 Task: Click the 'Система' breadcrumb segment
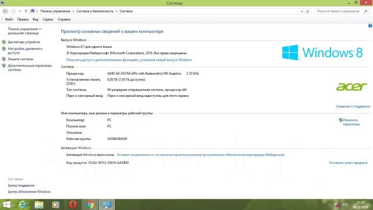click(x=126, y=11)
